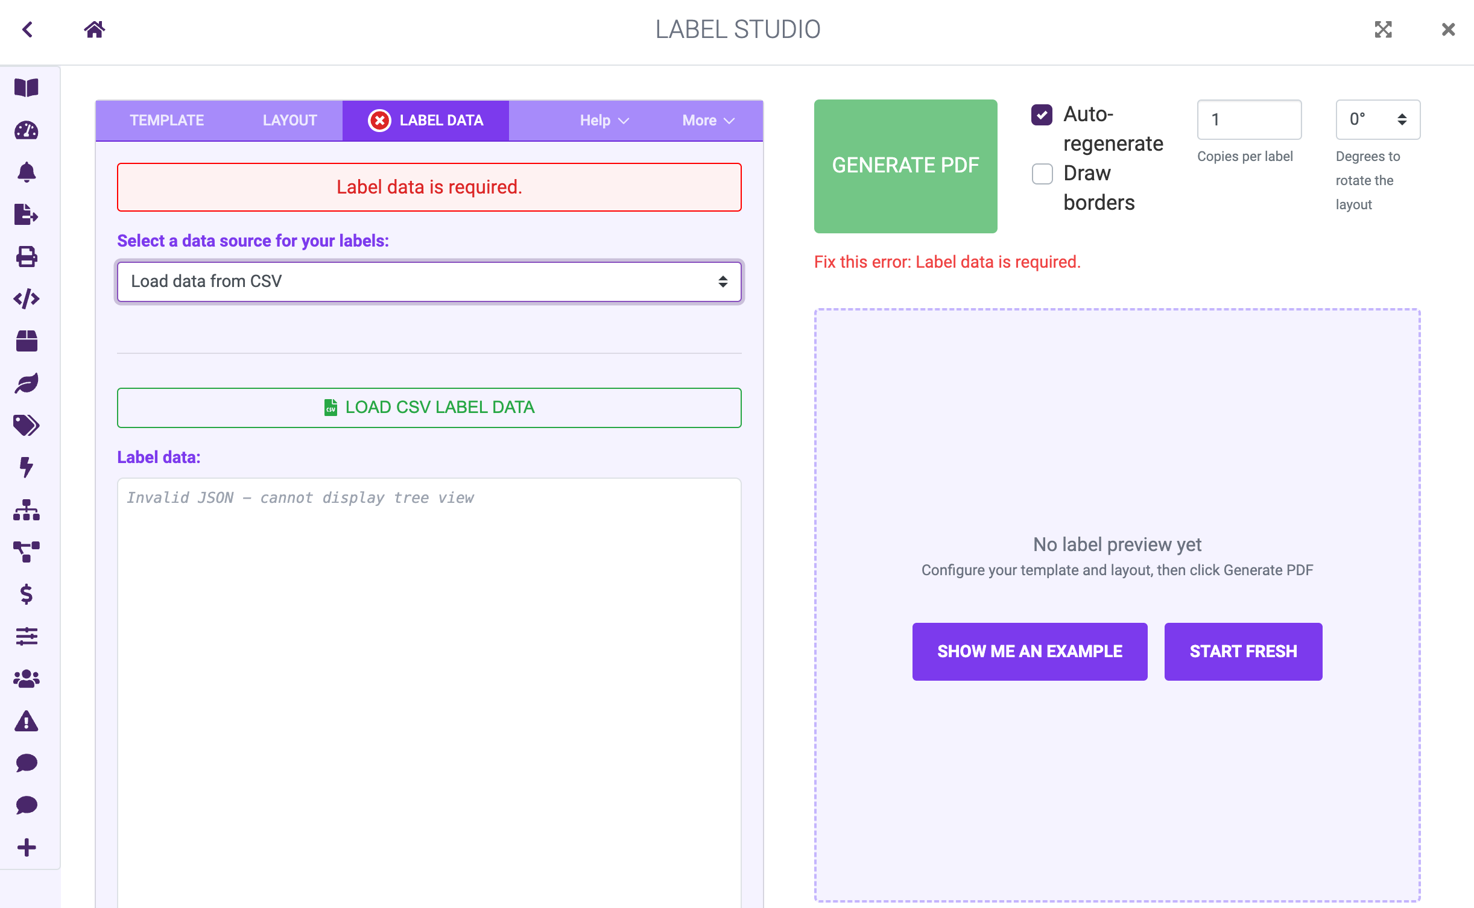Image resolution: width=1474 pixels, height=908 pixels.
Task: Open the code brackets sidebar icon
Action: coord(27,299)
